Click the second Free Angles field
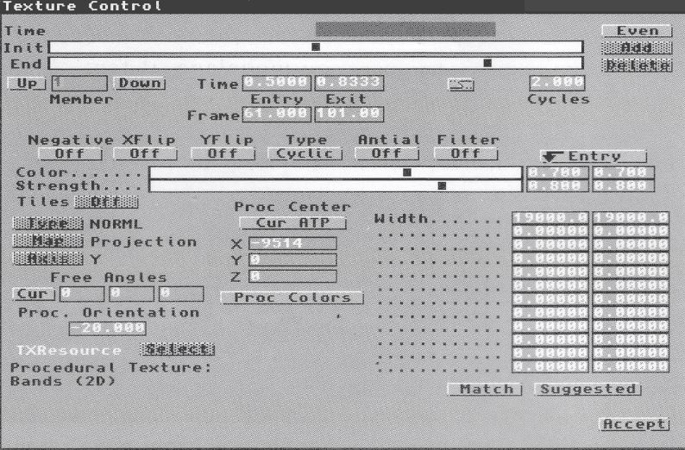 131,294
